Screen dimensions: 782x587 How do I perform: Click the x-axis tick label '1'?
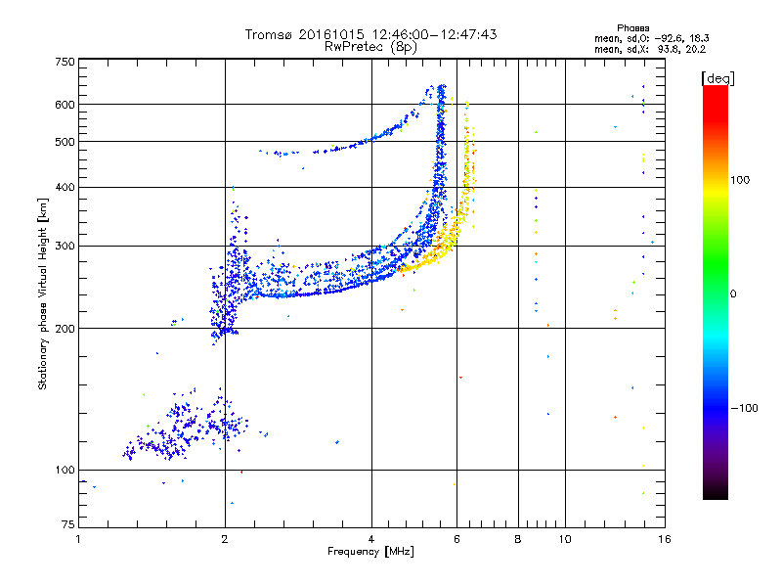click(78, 539)
